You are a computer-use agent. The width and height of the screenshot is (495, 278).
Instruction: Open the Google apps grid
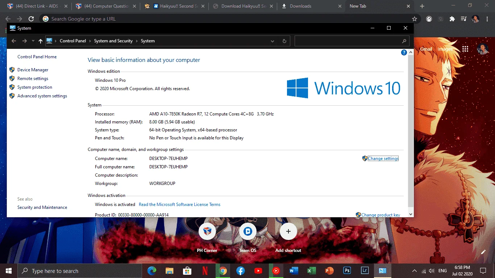pyautogui.click(x=465, y=49)
